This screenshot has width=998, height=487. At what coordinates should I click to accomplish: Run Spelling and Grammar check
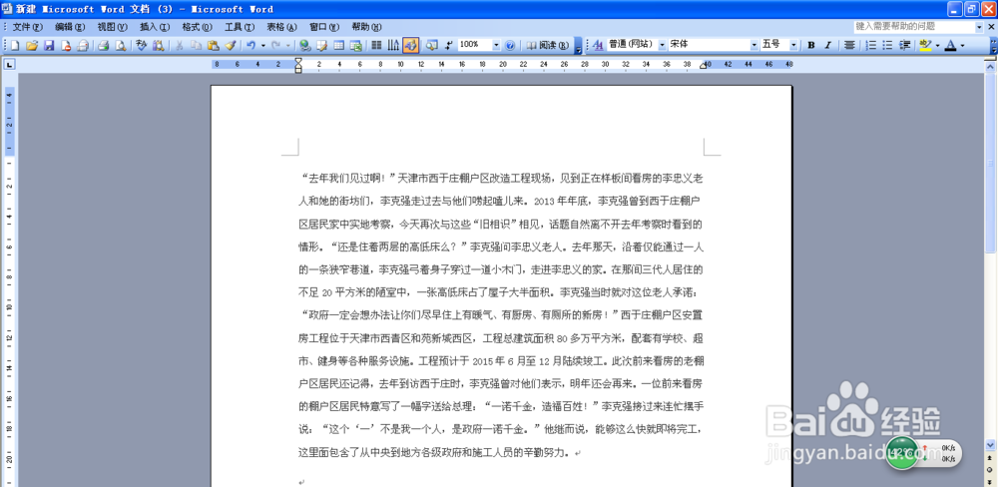point(141,45)
